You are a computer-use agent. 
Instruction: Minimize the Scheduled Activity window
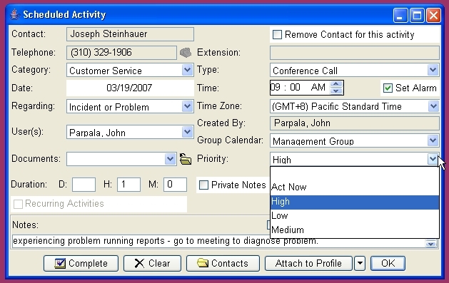click(400, 15)
